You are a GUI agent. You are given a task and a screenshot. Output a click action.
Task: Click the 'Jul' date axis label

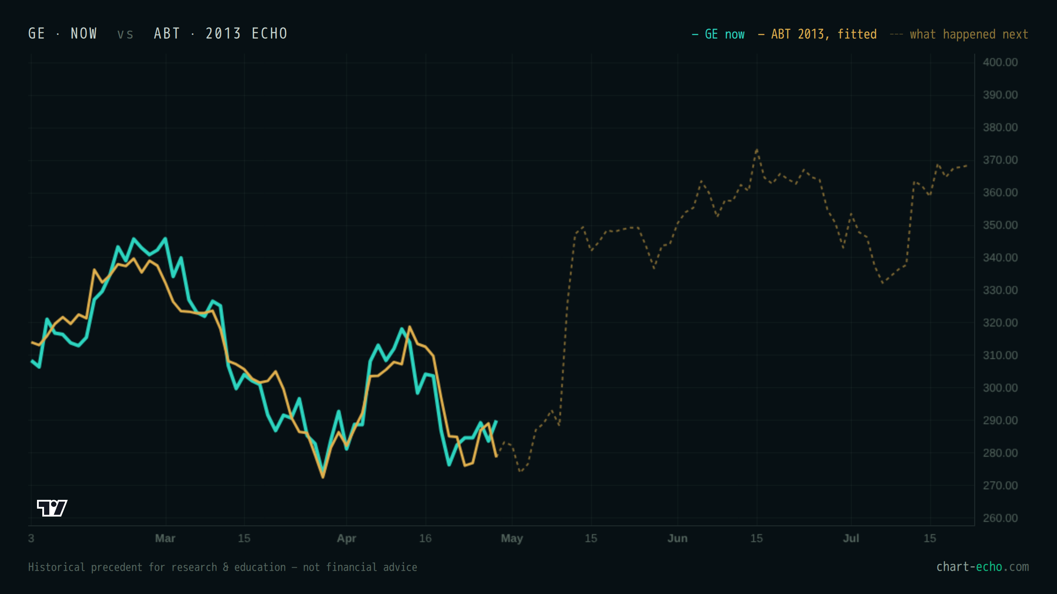pos(851,538)
